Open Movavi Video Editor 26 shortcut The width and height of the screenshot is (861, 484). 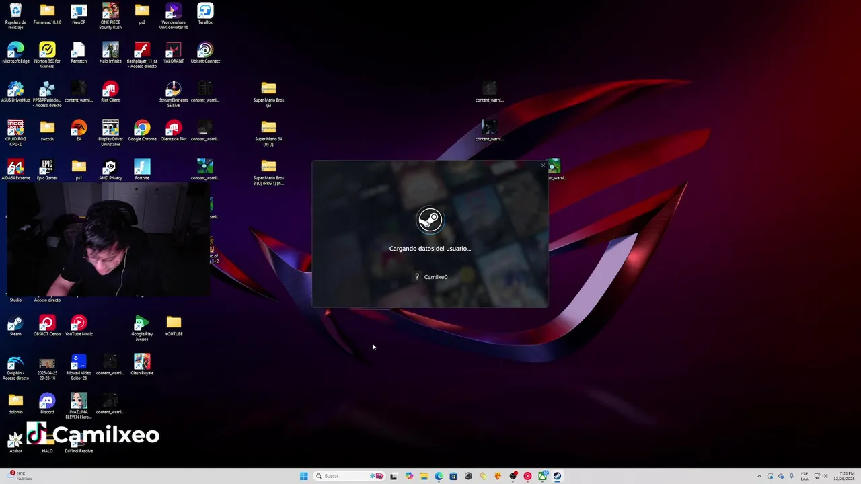point(79,366)
